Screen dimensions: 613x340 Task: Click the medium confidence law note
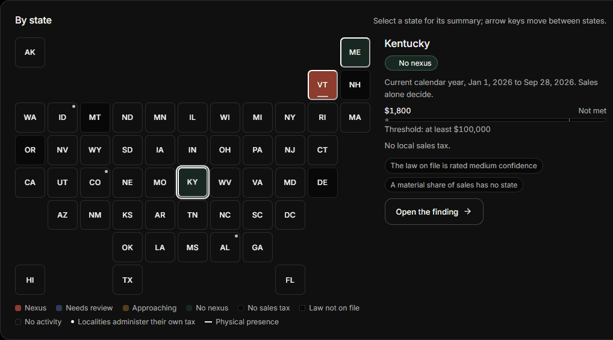tap(464, 166)
